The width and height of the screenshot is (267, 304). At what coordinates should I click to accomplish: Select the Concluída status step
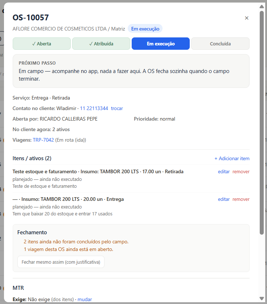coord(220,44)
